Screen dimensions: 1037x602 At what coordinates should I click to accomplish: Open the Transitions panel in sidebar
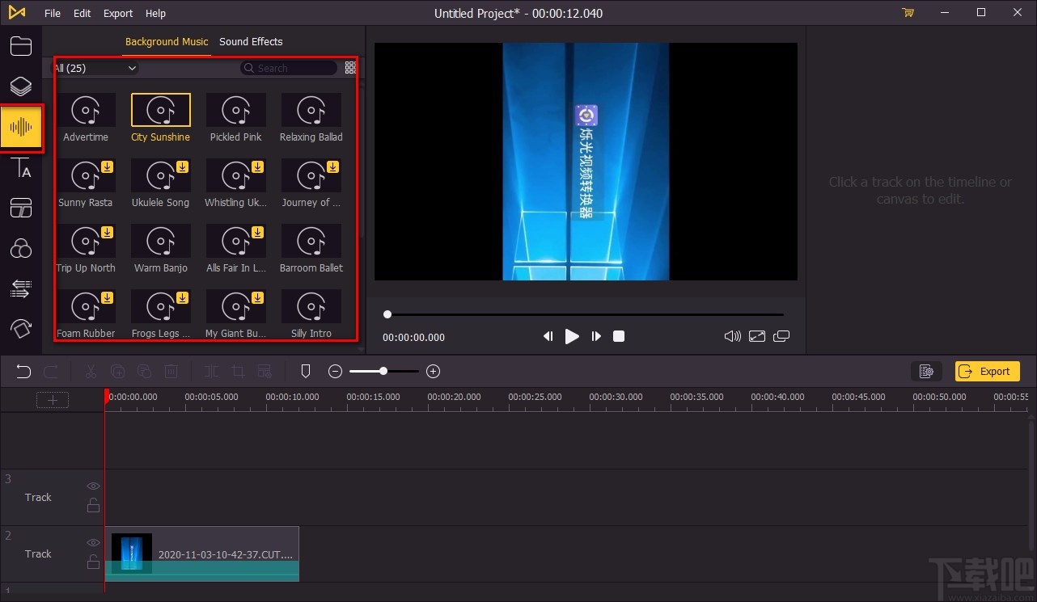pos(20,288)
